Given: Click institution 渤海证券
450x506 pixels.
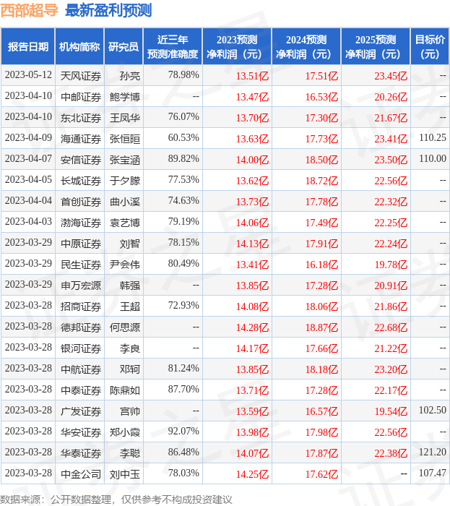Looking at the screenshot, I should tap(81, 223).
